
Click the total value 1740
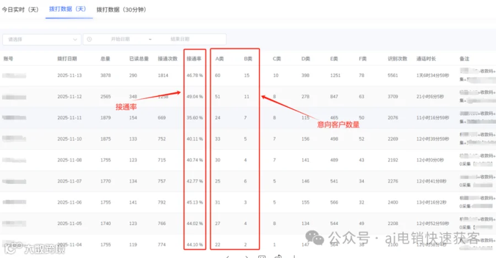coord(106,223)
